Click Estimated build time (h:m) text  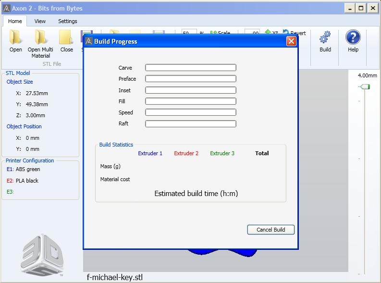coord(196,194)
